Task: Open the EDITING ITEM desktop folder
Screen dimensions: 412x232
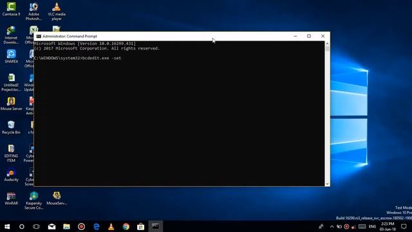Action: [x=11, y=153]
